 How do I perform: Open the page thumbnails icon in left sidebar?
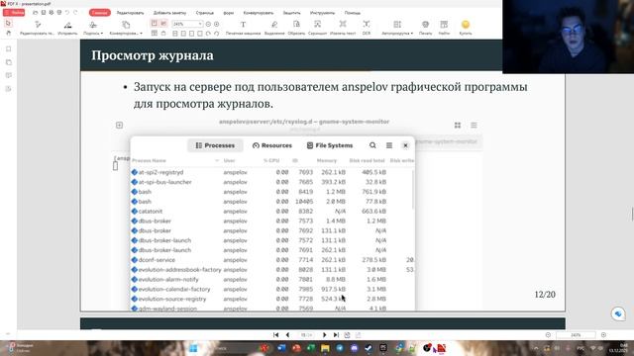9,62
